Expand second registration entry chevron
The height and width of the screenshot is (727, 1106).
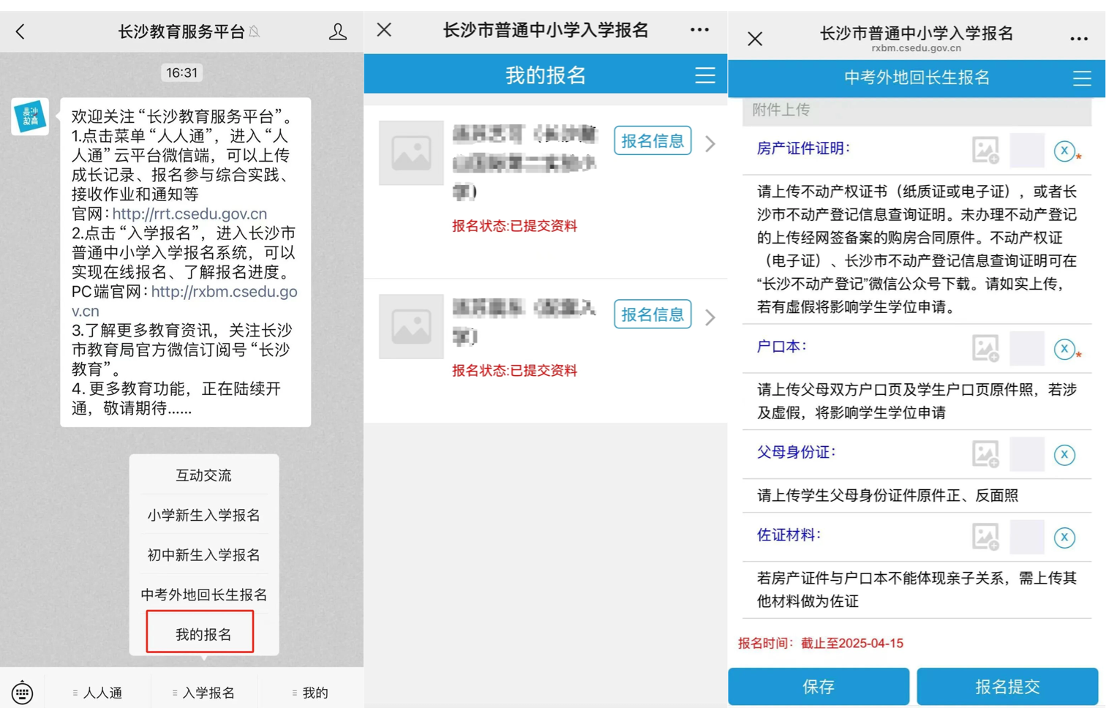pos(710,317)
